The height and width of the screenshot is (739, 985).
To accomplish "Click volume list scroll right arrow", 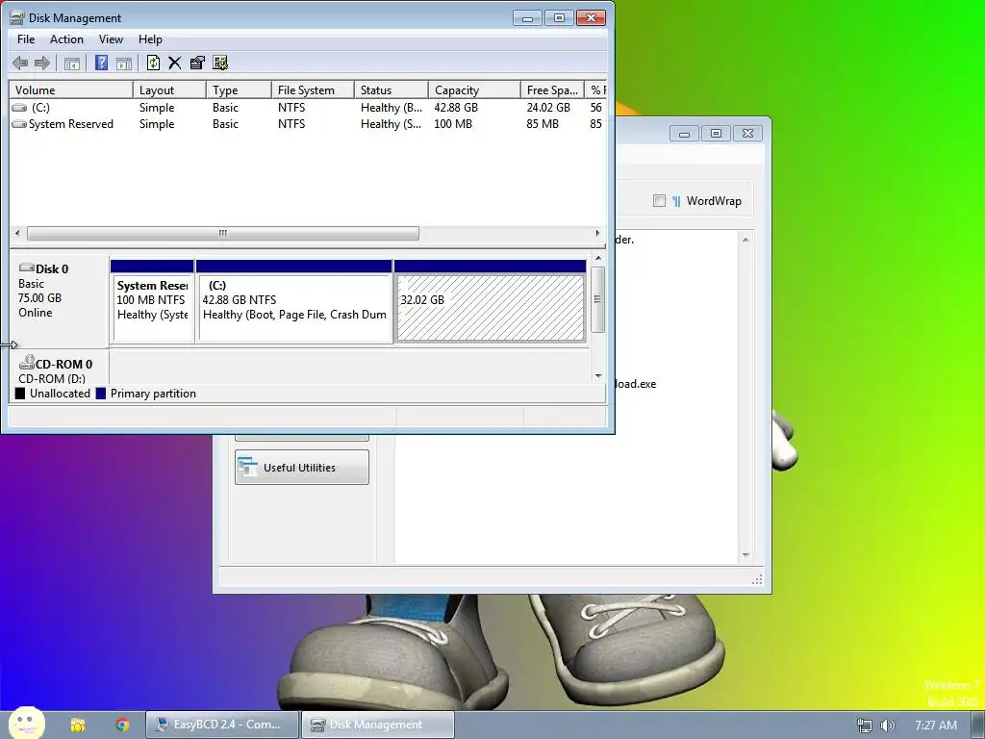I will click(597, 233).
